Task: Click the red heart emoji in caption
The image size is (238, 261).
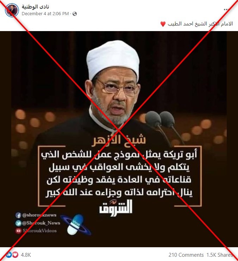Action: pos(163,24)
